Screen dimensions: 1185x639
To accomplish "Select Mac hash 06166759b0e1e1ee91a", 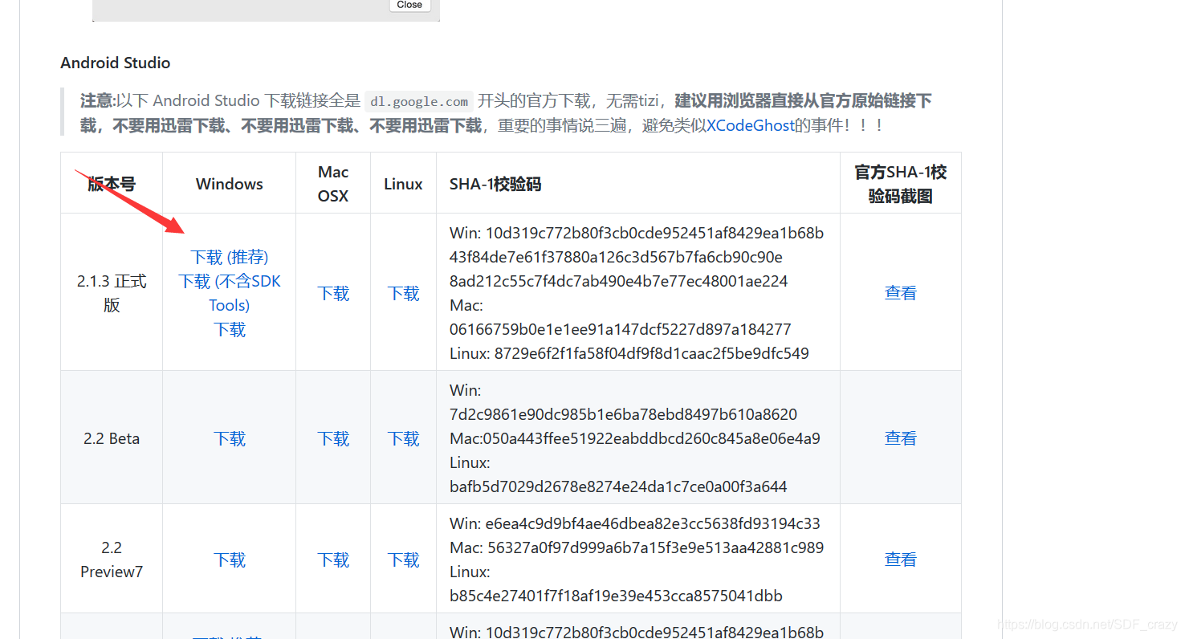I will click(x=621, y=329).
